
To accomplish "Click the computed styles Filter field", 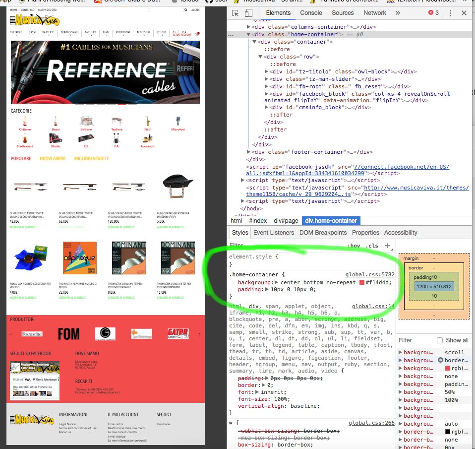I will point(415,340).
